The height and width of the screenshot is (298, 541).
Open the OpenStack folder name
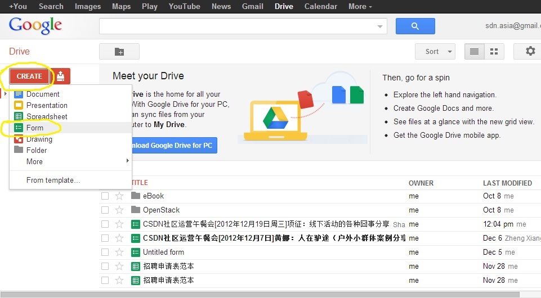click(x=161, y=210)
